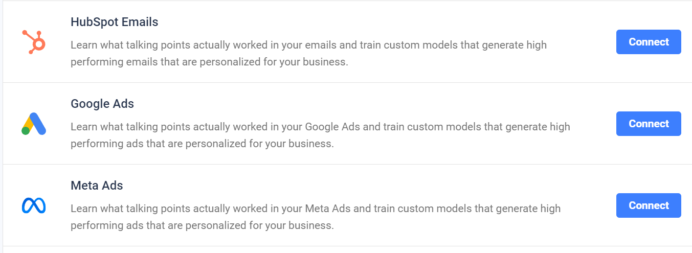Image resolution: width=692 pixels, height=253 pixels.
Task: Click the first description line under Google Ads
Action: pos(320,127)
